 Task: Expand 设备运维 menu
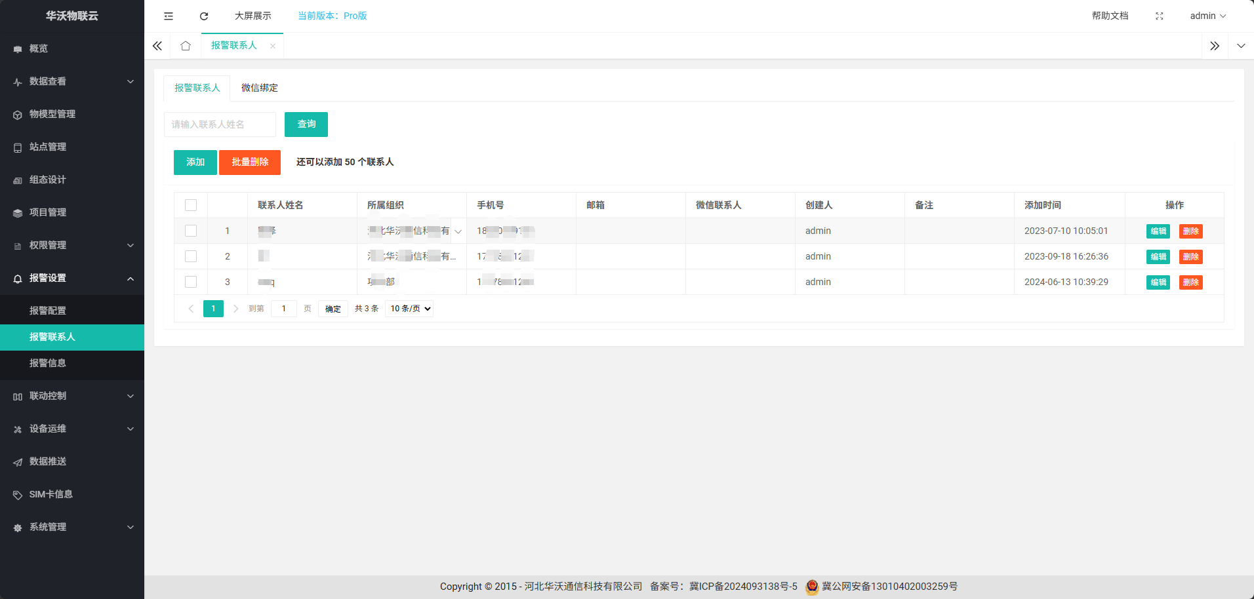(x=72, y=429)
